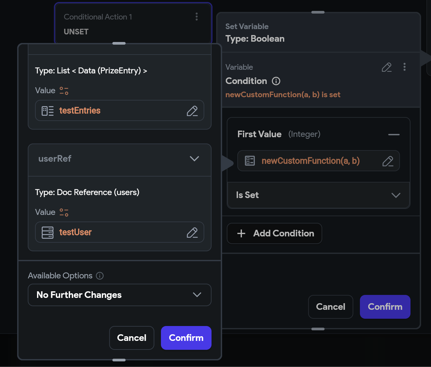Collapse the userRef section chevron
Screen dimensions: 431x367
click(x=194, y=159)
